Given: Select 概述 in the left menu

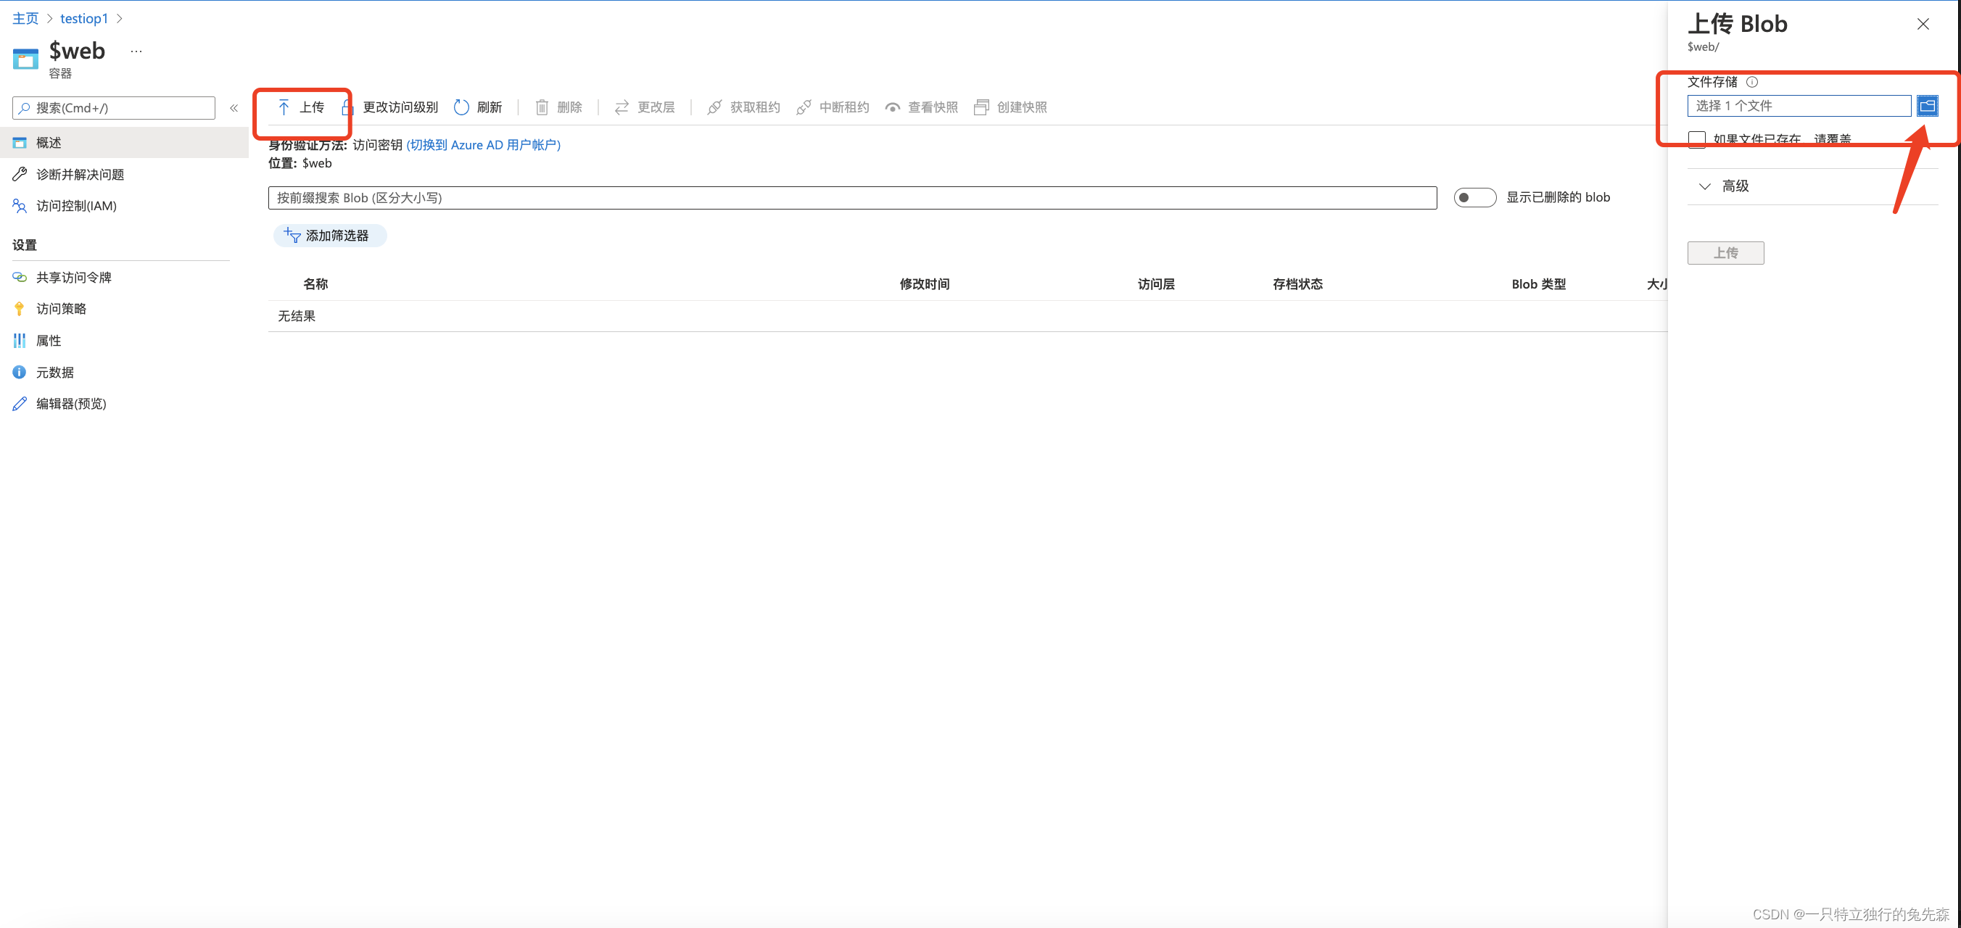Looking at the screenshot, I should [x=49, y=142].
